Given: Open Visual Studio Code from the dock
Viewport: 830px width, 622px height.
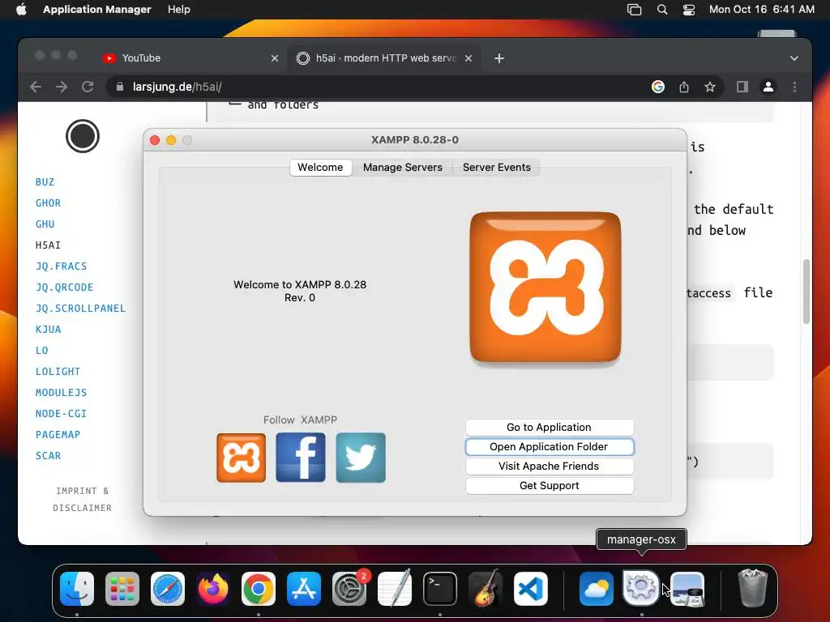Looking at the screenshot, I should 530,589.
